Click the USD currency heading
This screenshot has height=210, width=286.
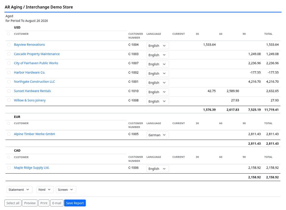coord(17,27)
